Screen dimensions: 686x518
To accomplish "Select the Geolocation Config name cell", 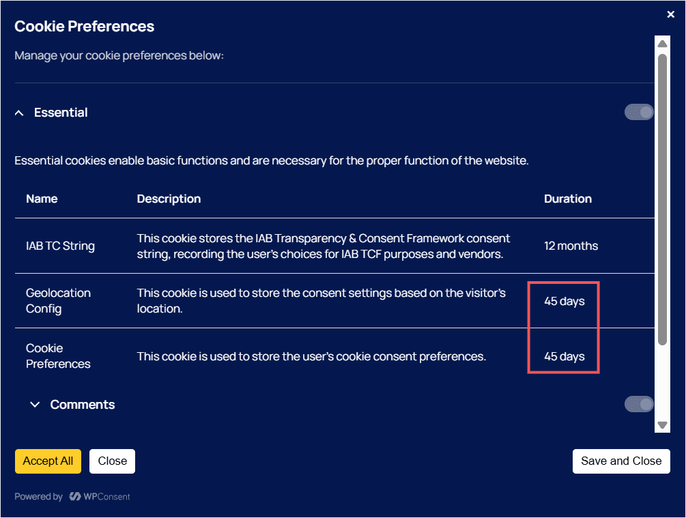I will [x=58, y=300].
